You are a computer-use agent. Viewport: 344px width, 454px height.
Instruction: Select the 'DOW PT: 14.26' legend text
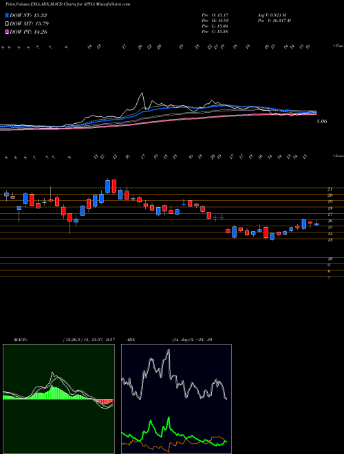click(x=28, y=32)
